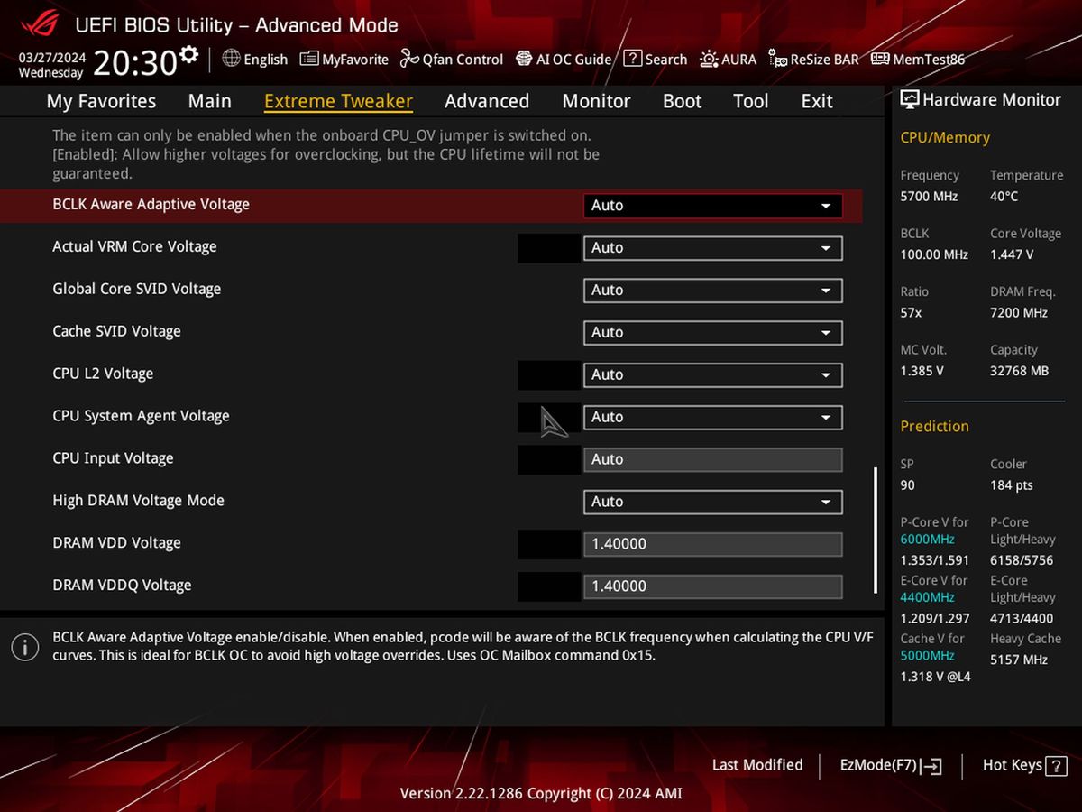Click the Search question mark icon

click(632, 59)
